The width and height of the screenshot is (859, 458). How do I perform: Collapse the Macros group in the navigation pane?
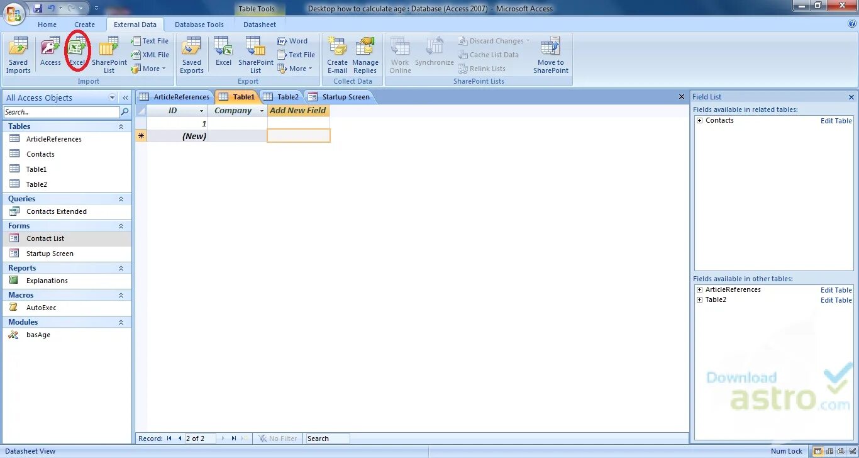(121, 295)
